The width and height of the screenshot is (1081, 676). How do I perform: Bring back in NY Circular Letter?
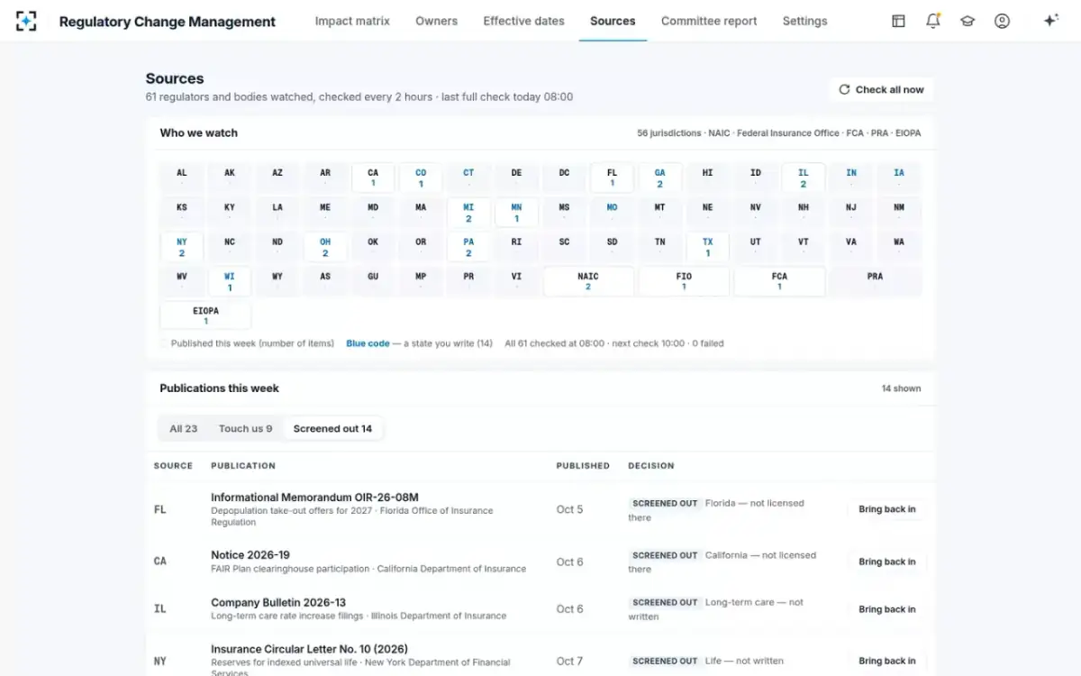886,661
